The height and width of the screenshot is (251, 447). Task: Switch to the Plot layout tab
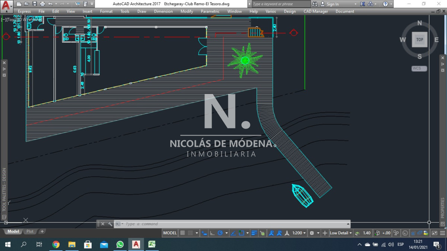[30, 231]
